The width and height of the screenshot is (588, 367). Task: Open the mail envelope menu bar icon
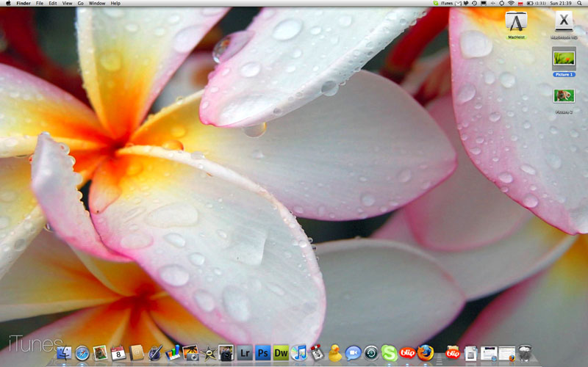458,4
